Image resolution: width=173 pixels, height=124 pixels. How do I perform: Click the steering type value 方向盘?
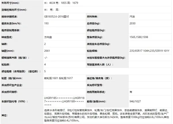(49, 37)
